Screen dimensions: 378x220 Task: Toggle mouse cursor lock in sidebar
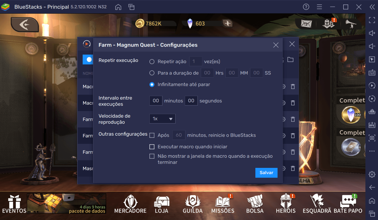tap(372, 59)
